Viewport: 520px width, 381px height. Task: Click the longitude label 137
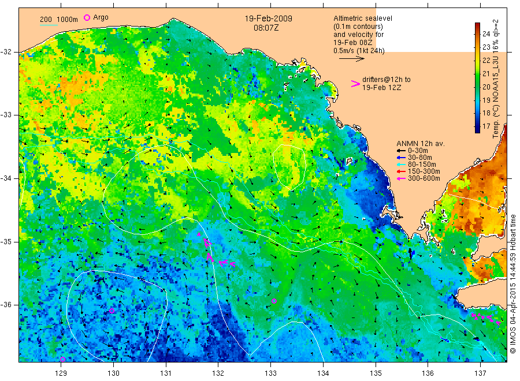pos(480,373)
